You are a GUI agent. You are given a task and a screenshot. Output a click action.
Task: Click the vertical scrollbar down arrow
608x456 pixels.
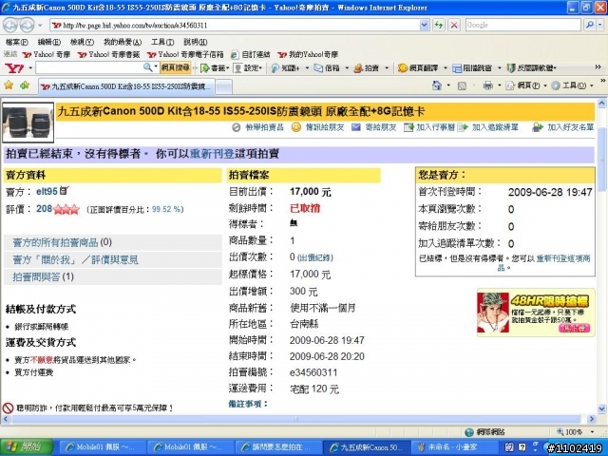click(601, 408)
